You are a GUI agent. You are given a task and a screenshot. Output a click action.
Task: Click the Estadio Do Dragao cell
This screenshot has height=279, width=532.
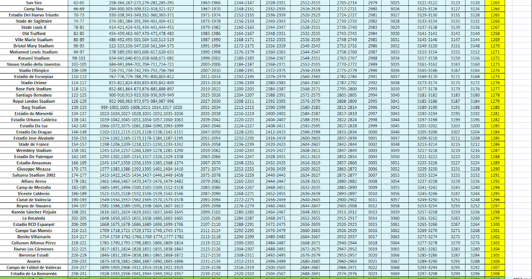[34, 132]
